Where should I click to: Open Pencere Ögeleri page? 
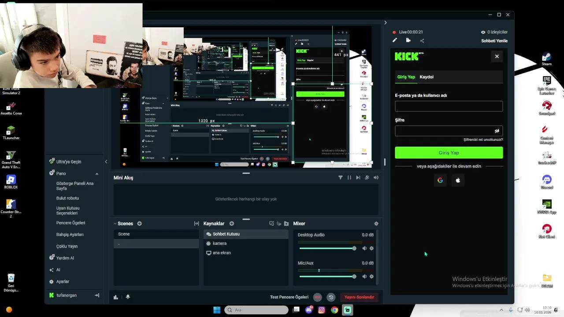[x=70, y=223]
